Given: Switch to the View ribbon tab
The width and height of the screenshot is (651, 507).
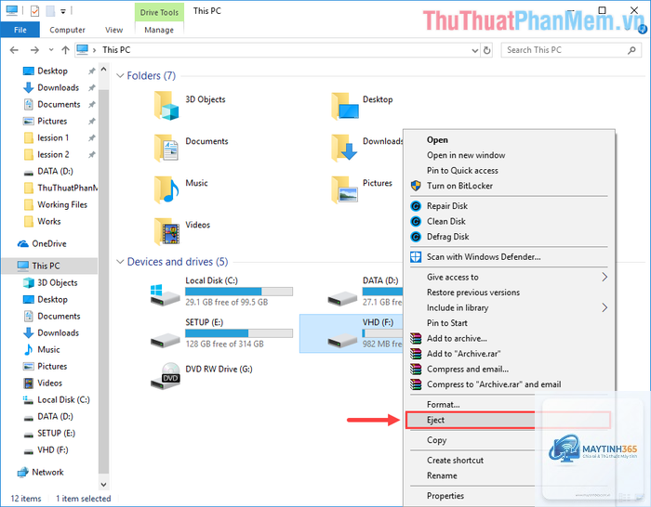Looking at the screenshot, I should [x=113, y=30].
